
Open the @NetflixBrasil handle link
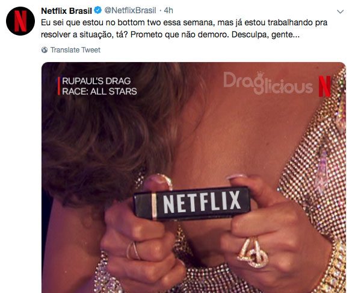click(130, 10)
